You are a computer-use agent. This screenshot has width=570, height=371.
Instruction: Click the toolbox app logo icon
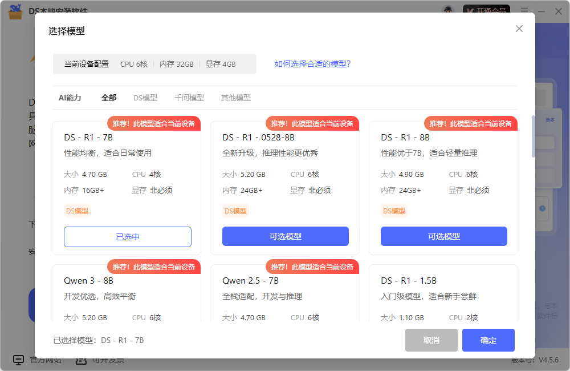14,10
